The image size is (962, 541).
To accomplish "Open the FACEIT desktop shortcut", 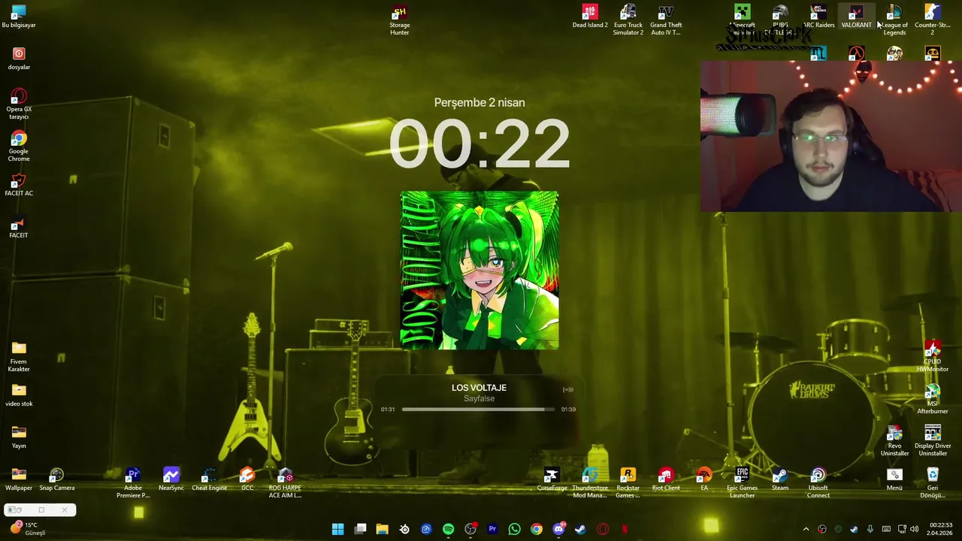I will point(19,227).
